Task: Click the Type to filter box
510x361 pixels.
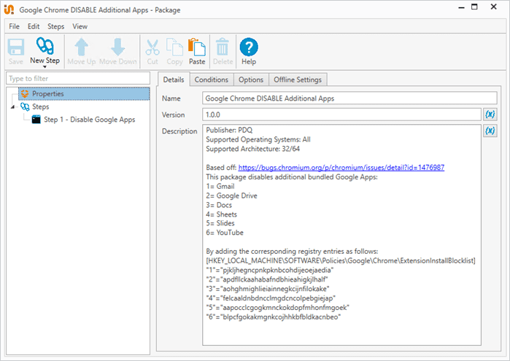Action: pyautogui.click(x=78, y=78)
